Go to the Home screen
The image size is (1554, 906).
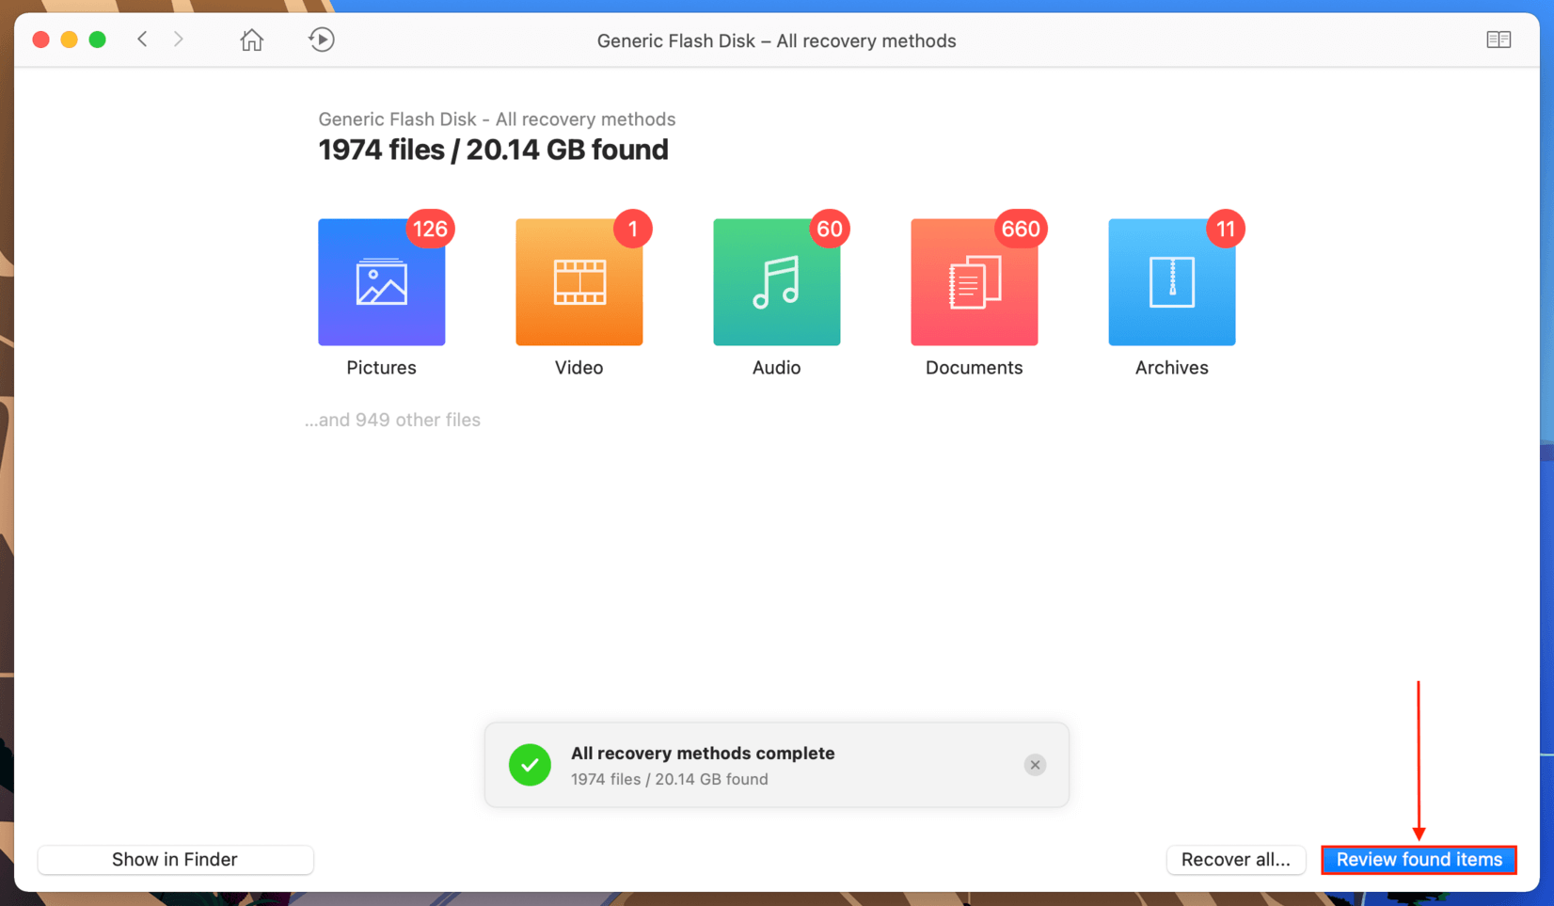click(251, 40)
